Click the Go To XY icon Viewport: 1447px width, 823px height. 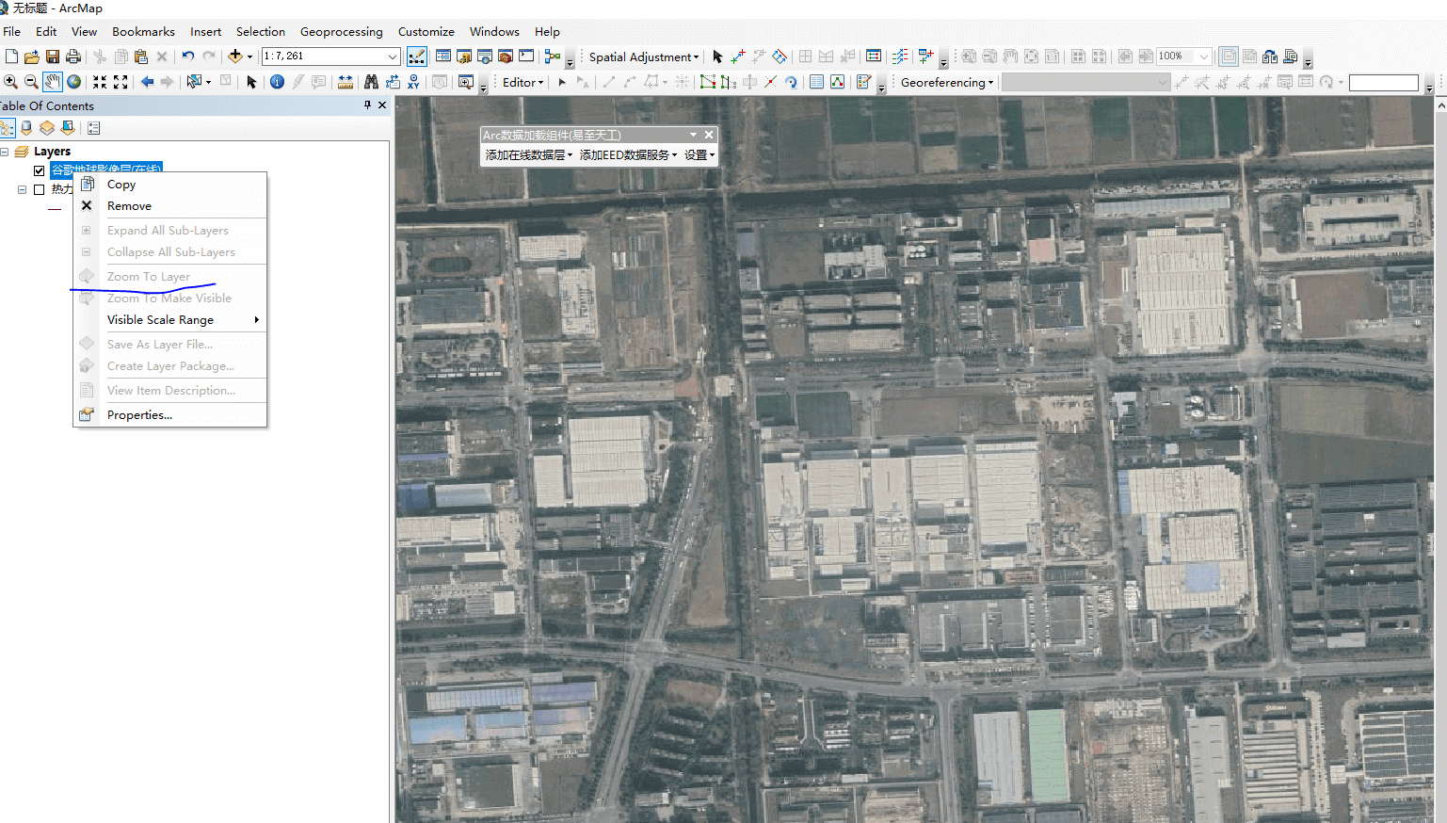(413, 82)
